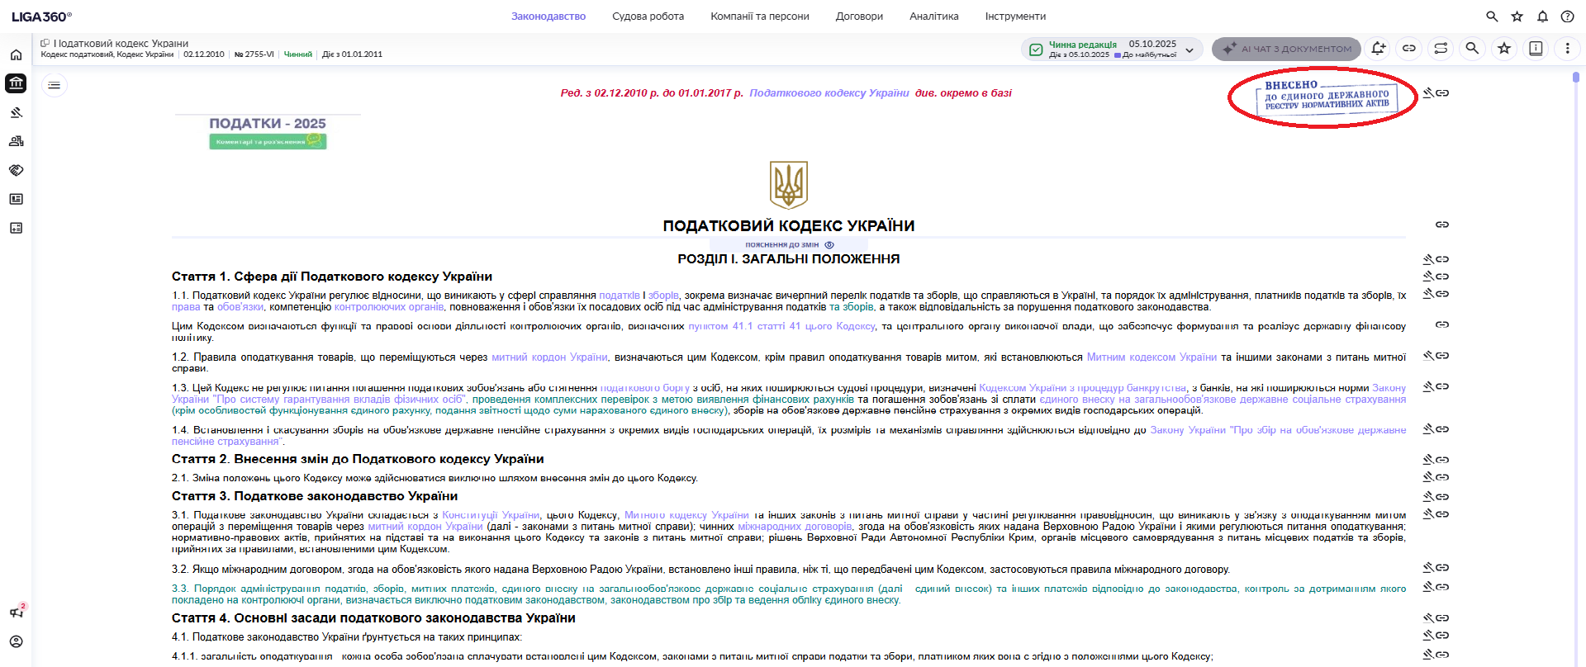Toggle the table of contents panel button
This screenshot has height=667, width=1586.
pos(55,85)
